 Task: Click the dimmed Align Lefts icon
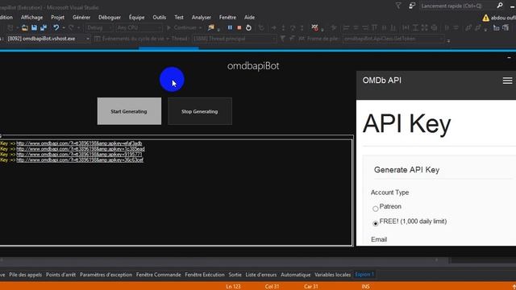(x=346, y=28)
